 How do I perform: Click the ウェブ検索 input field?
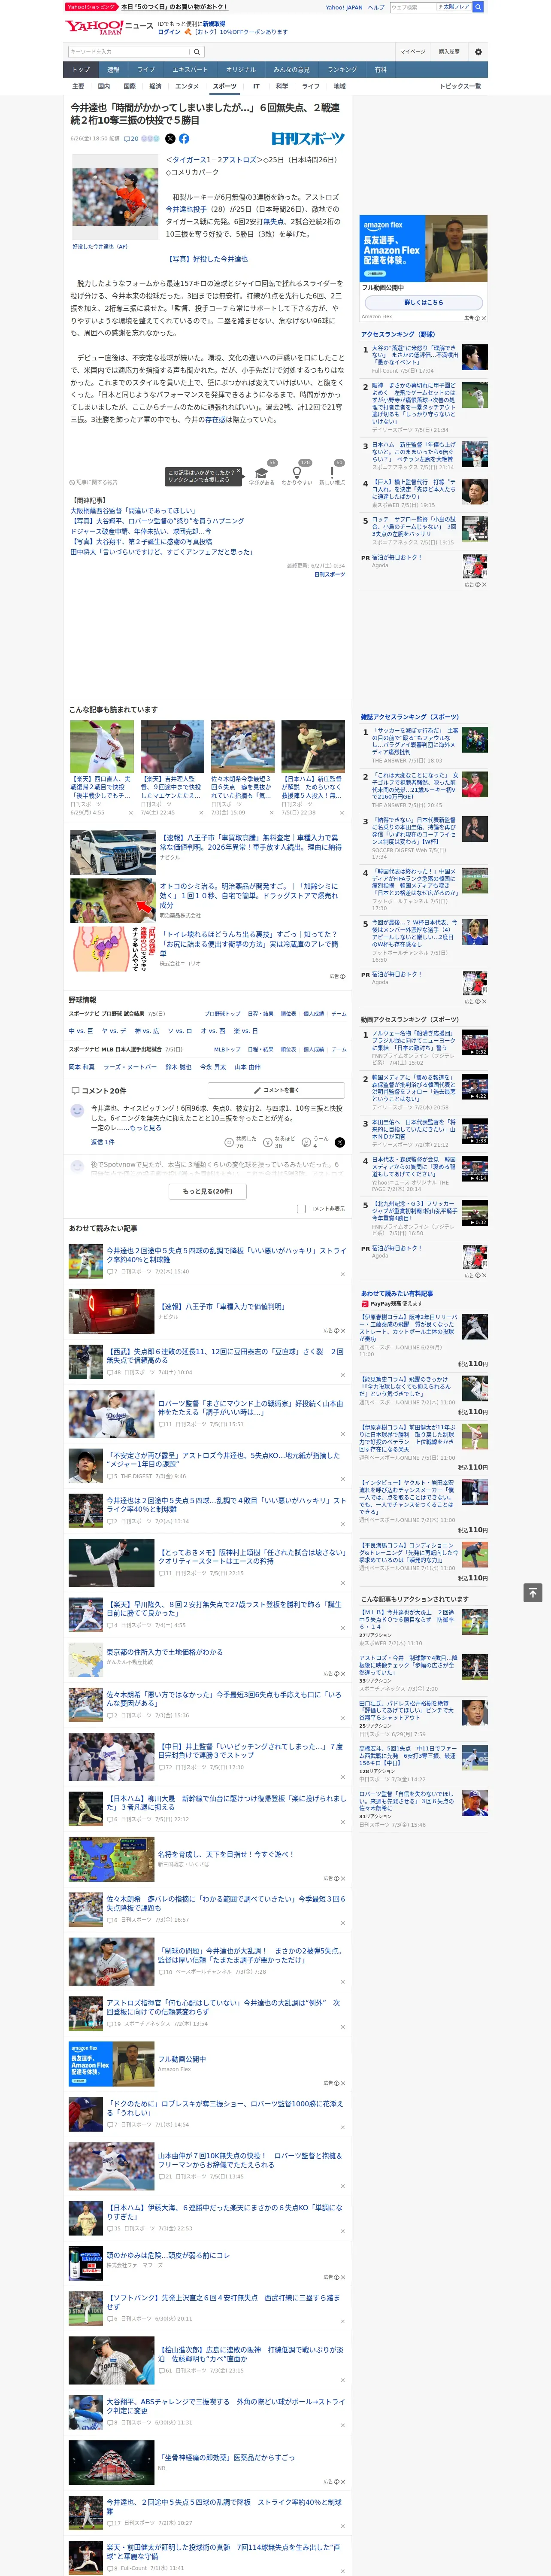click(x=413, y=7)
